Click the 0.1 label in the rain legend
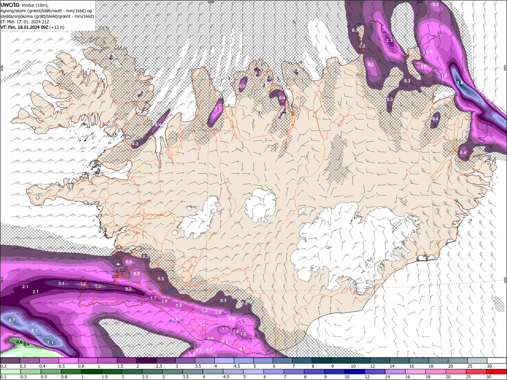Image resolution: width=507 pixels, height=380 pixels. click(3, 377)
